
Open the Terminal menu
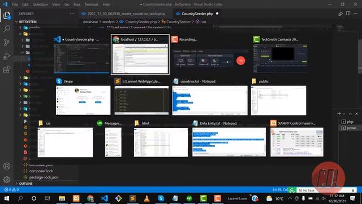click(91, 5)
